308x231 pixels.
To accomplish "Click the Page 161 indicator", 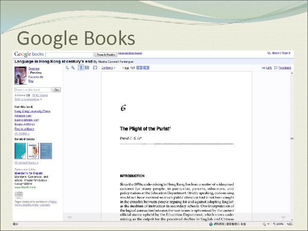I will pyautogui.click(x=129, y=68).
